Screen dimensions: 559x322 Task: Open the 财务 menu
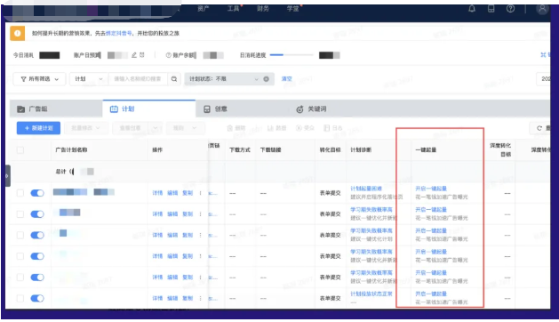tap(263, 9)
